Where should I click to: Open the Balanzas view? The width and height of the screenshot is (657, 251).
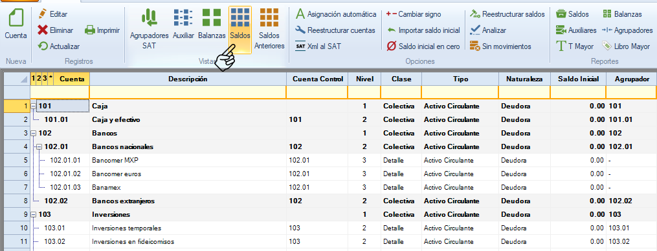point(212,25)
